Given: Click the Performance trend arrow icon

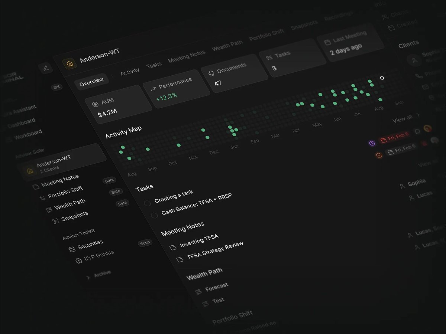Looking at the screenshot, I should click(153, 89).
